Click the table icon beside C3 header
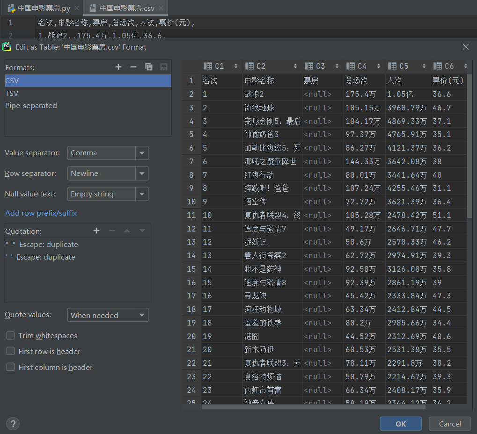This screenshot has width=477, height=434. coord(308,66)
